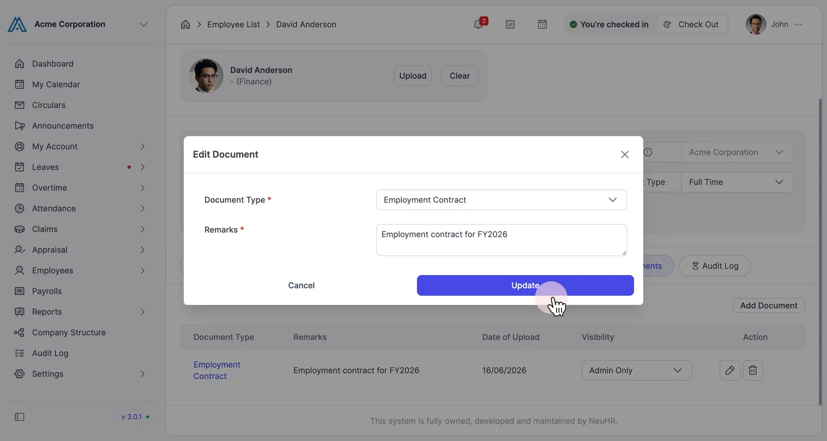Click David Anderson's profile photo
Screen dimensions: 827x441
206,76
